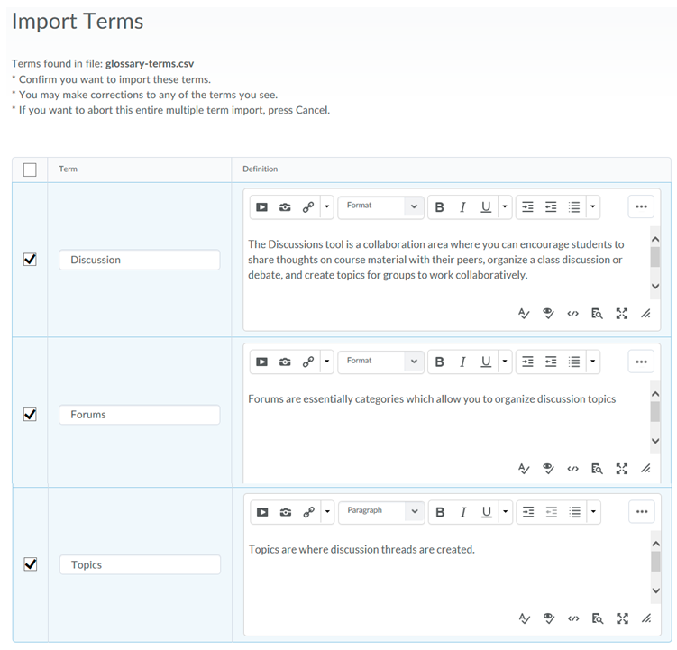
Task: Apply Italic in the Forums definition editor
Action: (462, 362)
